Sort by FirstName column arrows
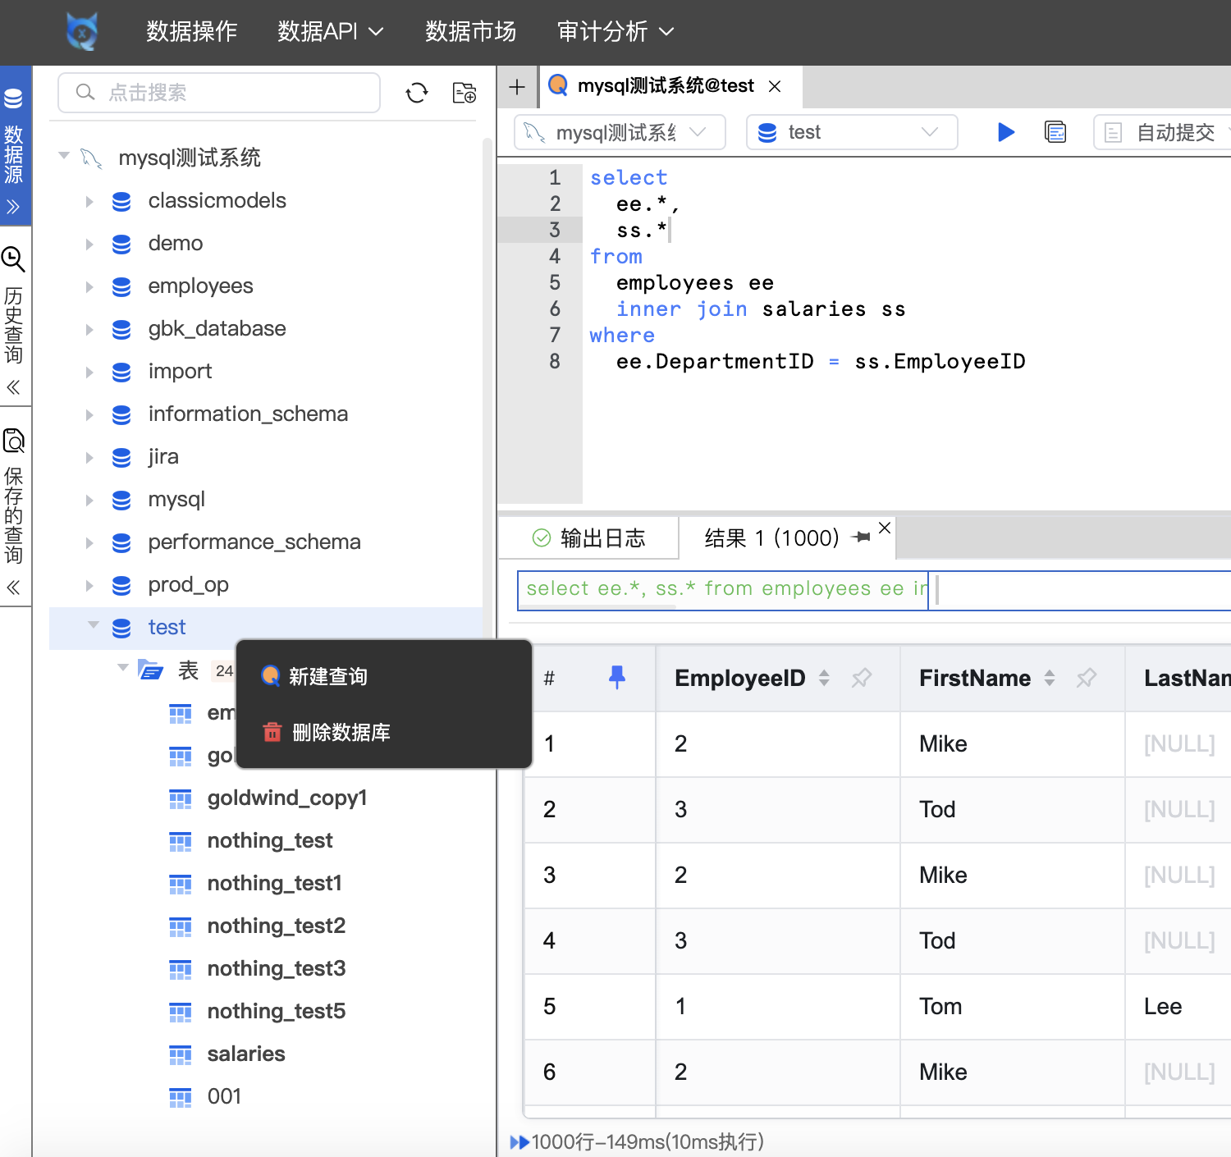Viewport: 1231px width, 1157px height. click(x=1049, y=678)
